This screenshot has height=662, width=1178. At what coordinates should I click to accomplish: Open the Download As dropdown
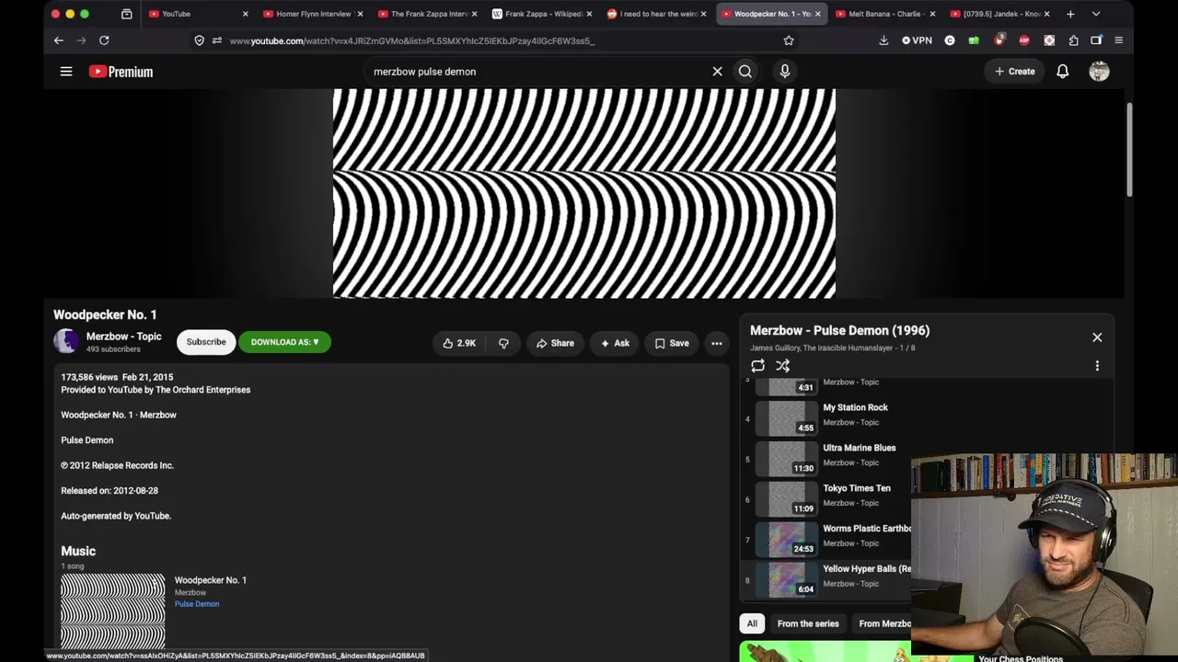[284, 342]
